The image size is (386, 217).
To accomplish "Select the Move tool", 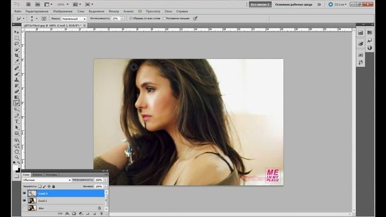I will (16, 32).
